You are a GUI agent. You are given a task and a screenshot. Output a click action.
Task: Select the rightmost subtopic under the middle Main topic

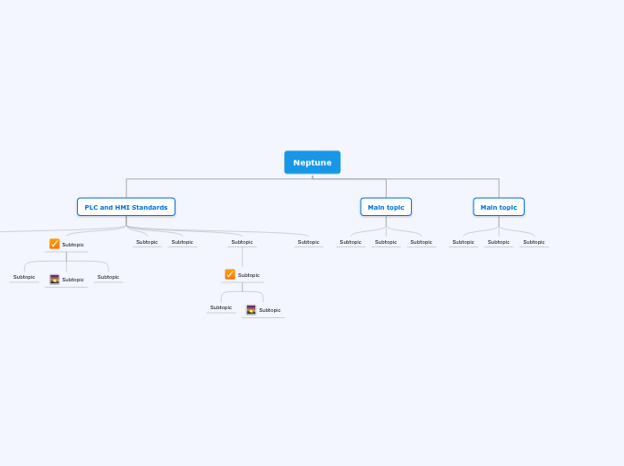(421, 242)
